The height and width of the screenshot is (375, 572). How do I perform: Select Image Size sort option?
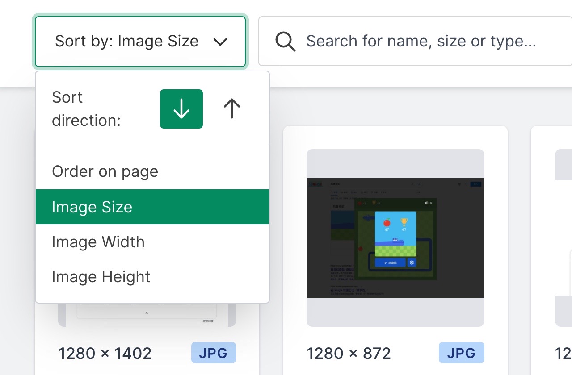152,207
